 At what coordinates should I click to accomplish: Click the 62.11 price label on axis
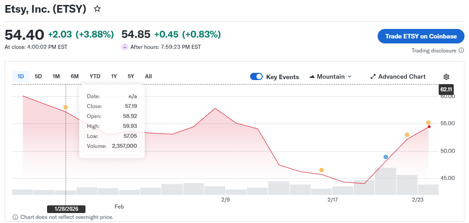coord(446,90)
